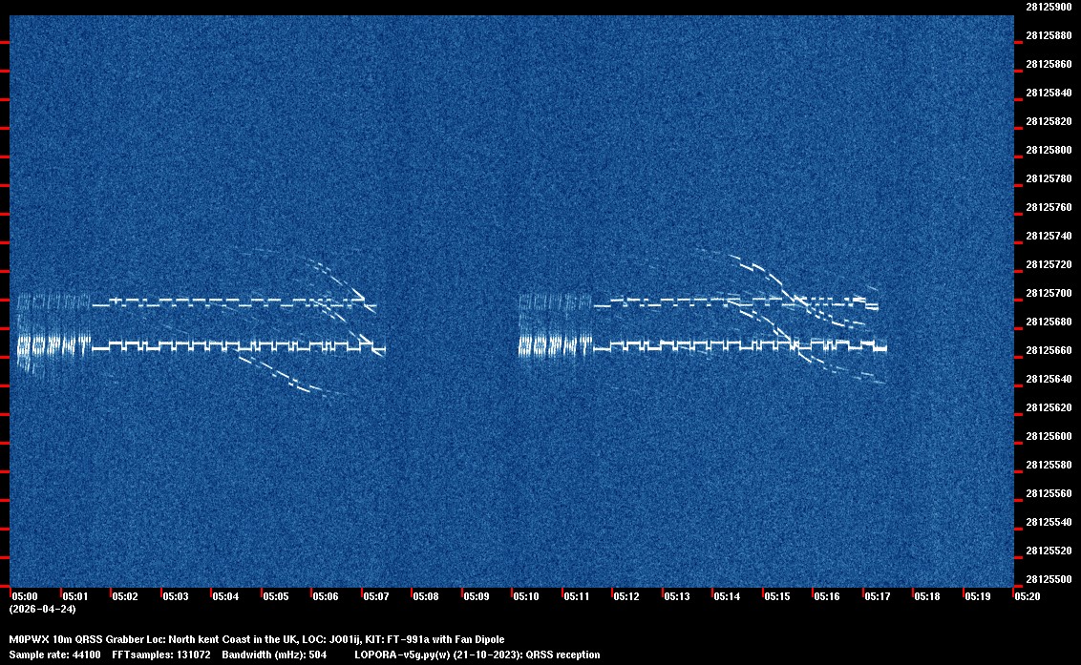Click frequency label 28125900
The height and width of the screenshot is (665, 1081).
[x=1049, y=7]
